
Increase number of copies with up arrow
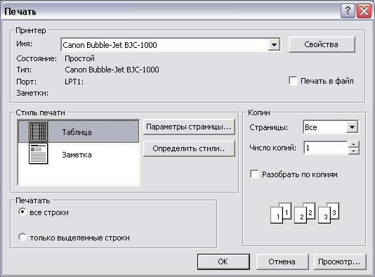point(354,144)
